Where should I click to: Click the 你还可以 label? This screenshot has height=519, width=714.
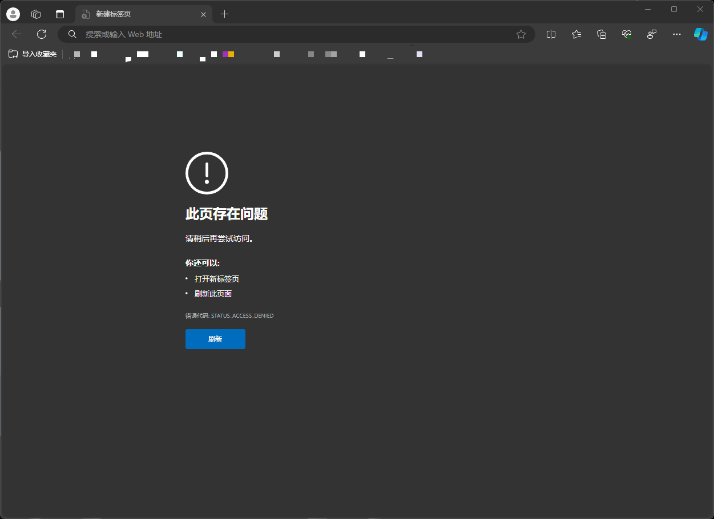[x=203, y=263]
